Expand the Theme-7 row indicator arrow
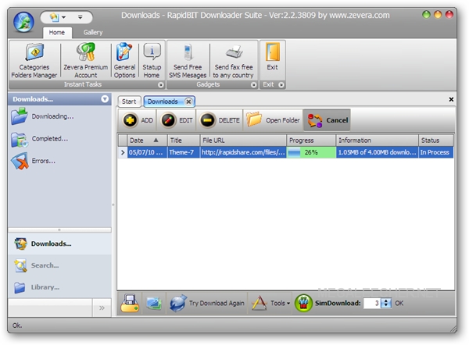 [123, 153]
